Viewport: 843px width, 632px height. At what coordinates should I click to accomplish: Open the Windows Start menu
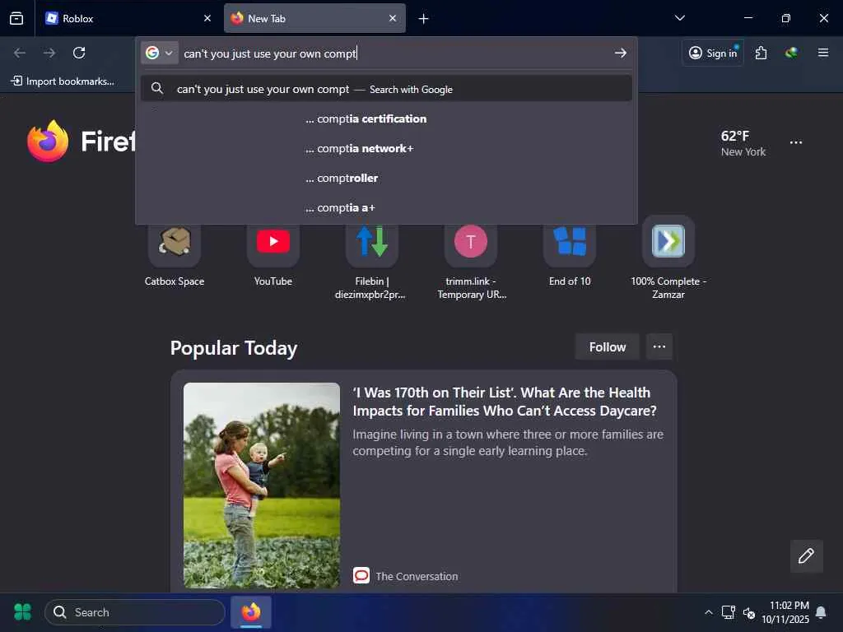tap(22, 612)
